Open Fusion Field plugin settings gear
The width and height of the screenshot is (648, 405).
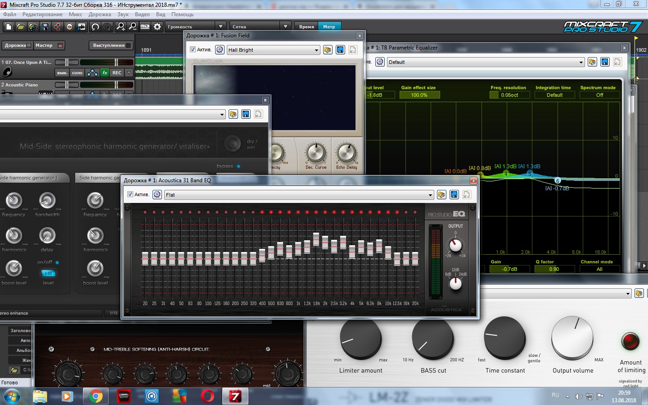pyautogui.click(x=220, y=50)
